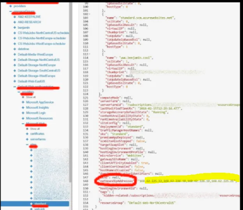Click the "Running" value on line 129
Screen dimensions: 243x210
(159, 112)
